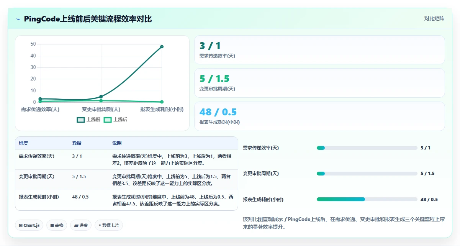This screenshot has width=460, height=246.
Task: Click the chart x-axis label 需求传递效率(天)
Action: pyautogui.click(x=40, y=110)
